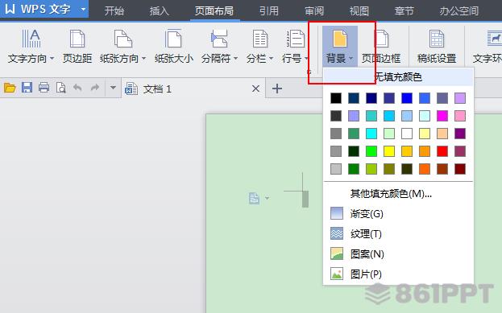Click the print icon in quick toolbar
This screenshot has width=502, height=313.
point(44,88)
